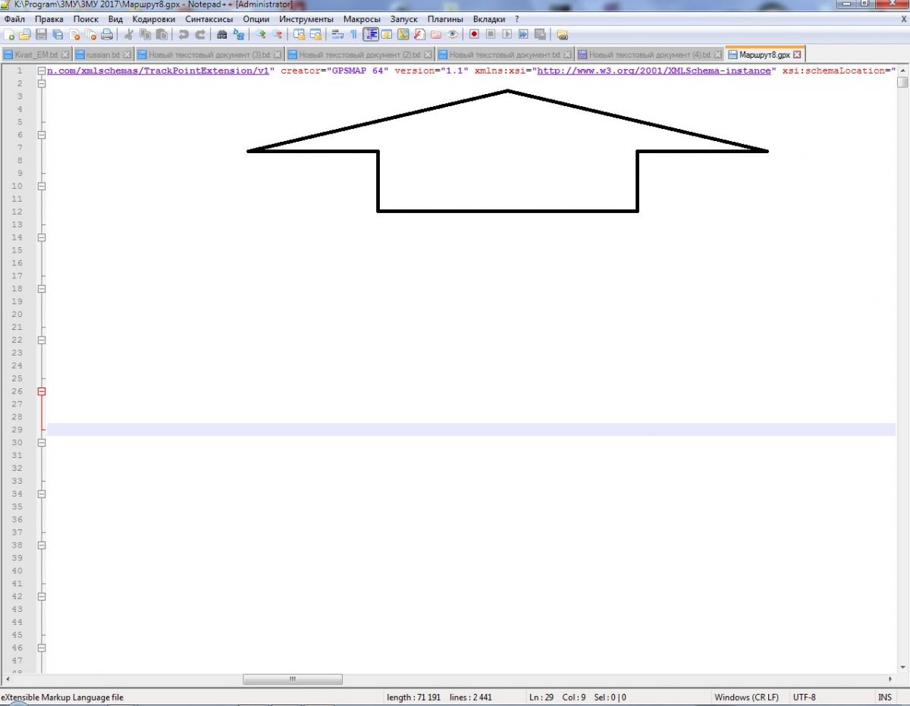Viewport: 910px width, 706px height.
Task: Click the Open file folder icon
Action: pyautogui.click(x=24, y=34)
